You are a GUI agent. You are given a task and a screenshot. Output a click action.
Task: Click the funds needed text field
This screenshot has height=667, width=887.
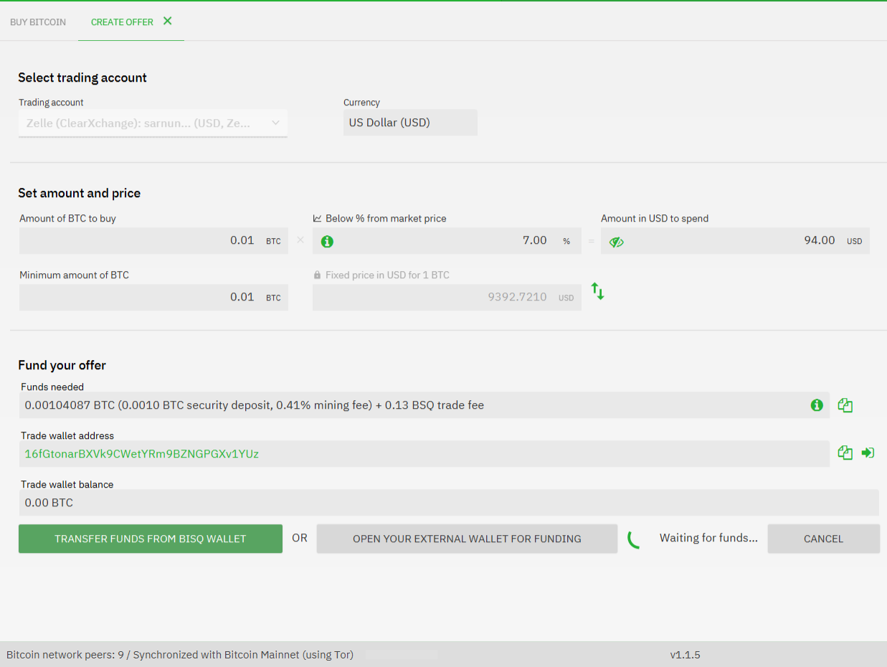(x=424, y=405)
